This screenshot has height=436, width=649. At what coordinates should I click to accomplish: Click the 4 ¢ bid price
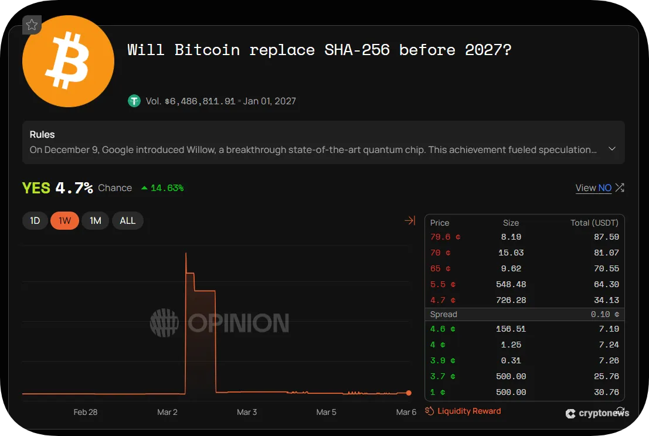click(438, 345)
